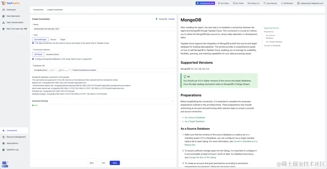The image size is (327, 169).
Task: Click the Dashboard grid icon
Action: click(4, 10)
